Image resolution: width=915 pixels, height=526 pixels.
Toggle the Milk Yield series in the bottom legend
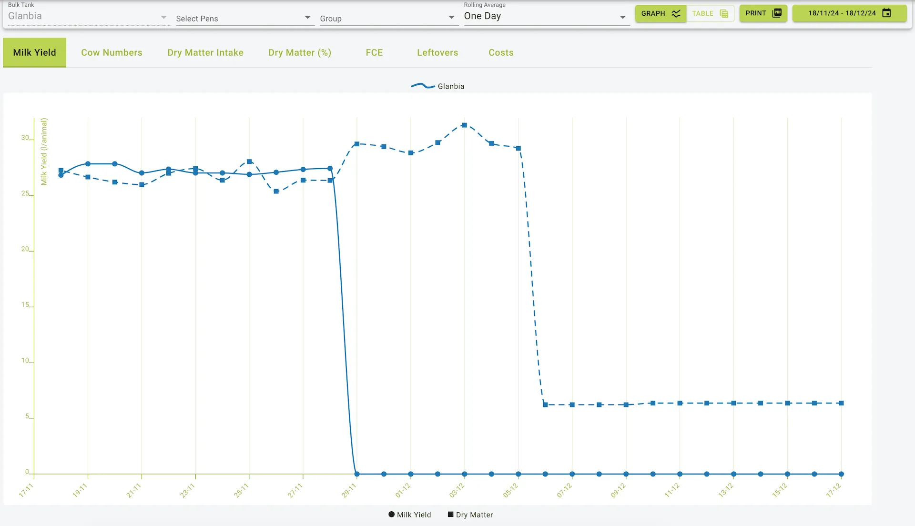click(x=409, y=515)
